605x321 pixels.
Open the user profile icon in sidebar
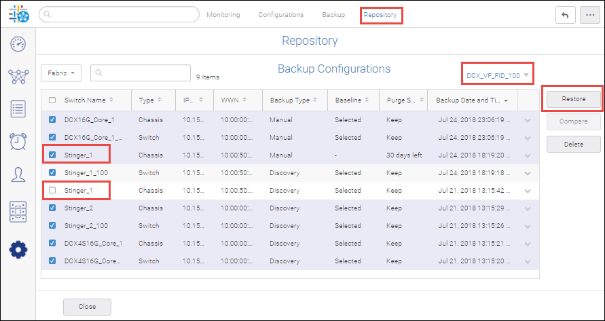(x=18, y=175)
